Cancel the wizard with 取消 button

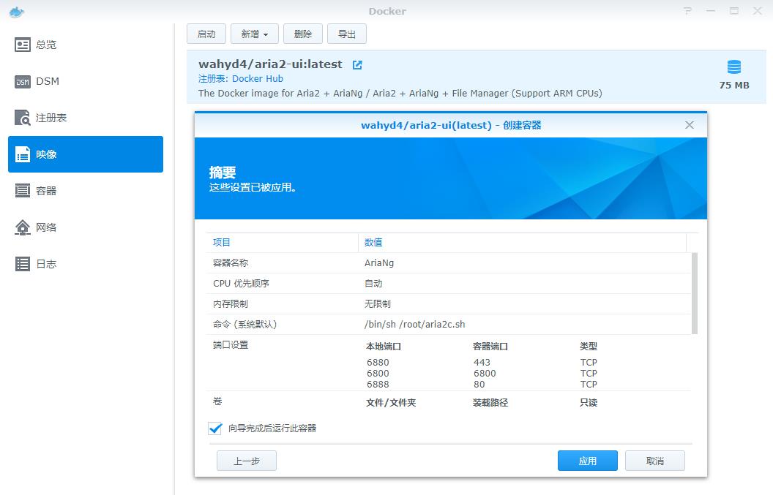click(654, 461)
